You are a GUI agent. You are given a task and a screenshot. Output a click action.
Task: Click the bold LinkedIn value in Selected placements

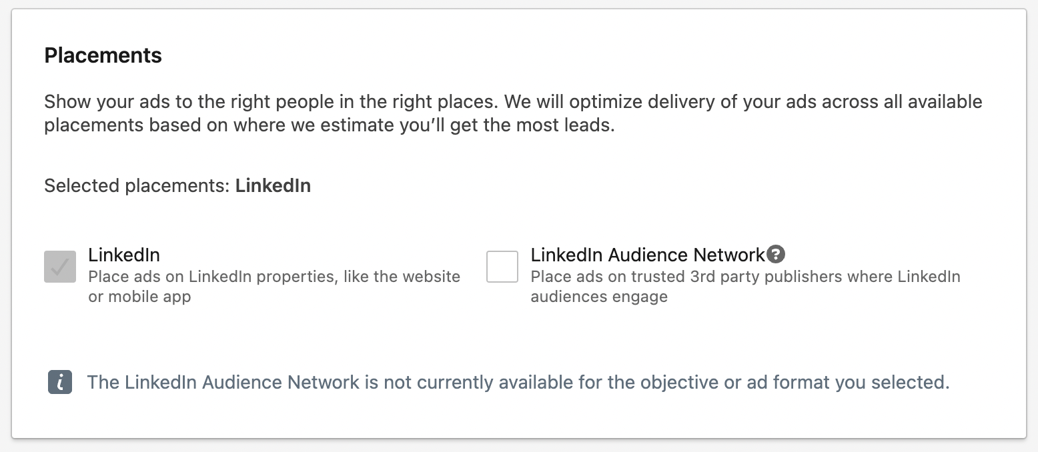pos(273,185)
